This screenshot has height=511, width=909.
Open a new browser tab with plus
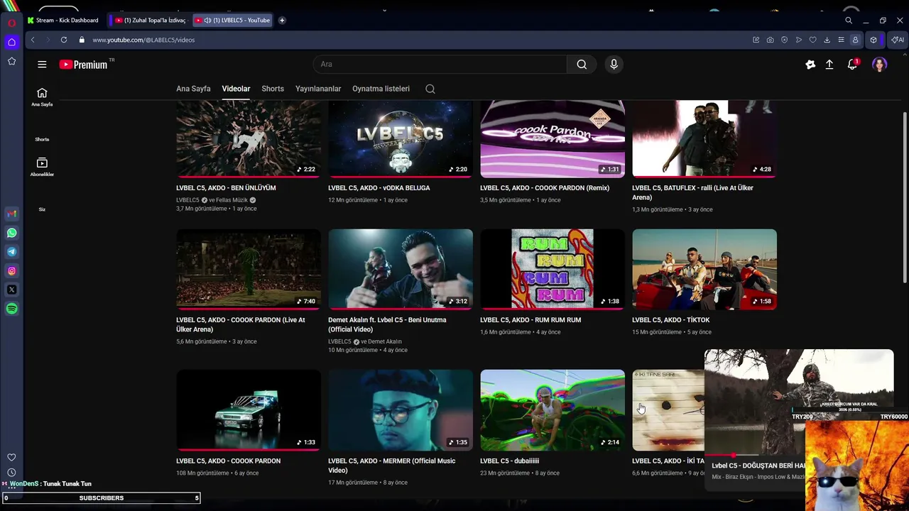pyautogui.click(x=282, y=21)
